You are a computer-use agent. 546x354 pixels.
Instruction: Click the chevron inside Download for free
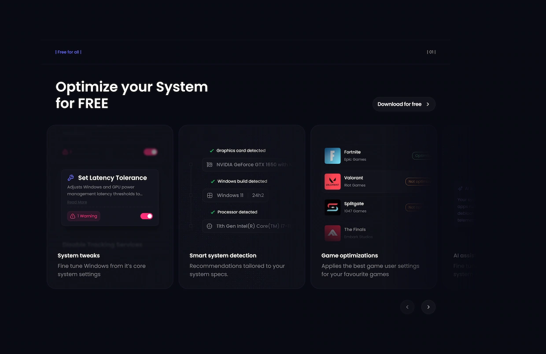[x=428, y=104]
